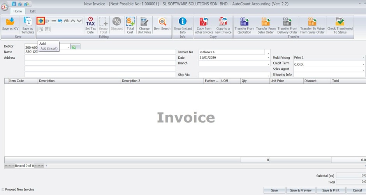Click the UOM column header
The height and width of the screenshot is (195, 366).
pos(230,81)
